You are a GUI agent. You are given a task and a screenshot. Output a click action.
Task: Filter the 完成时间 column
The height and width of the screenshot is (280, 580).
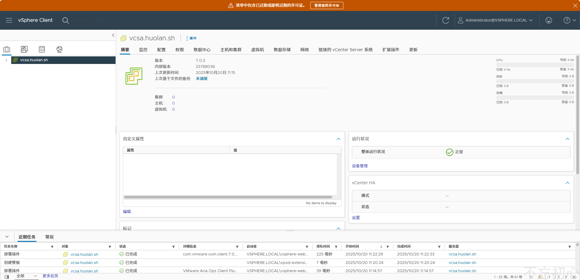(439, 247)
